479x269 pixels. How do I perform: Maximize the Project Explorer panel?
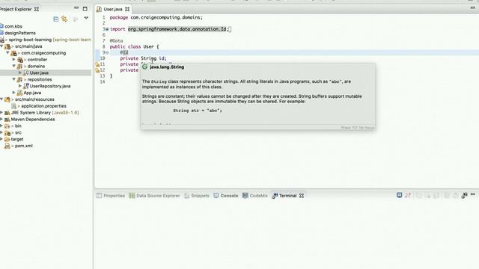[x=85, y=9]
